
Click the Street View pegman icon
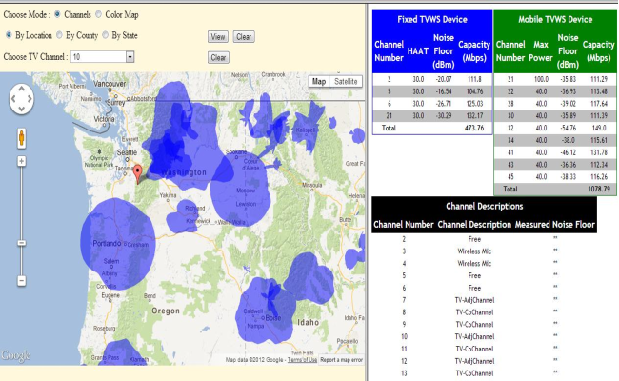click(x=21, y=138)
